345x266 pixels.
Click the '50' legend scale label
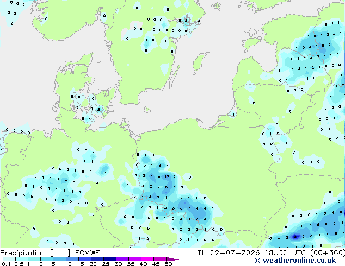click(x=168, y=264)
